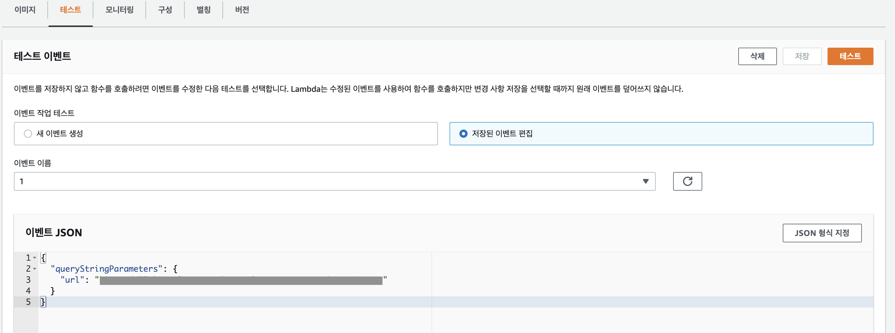Open the 이벤트 이름 dropdown
This screenshot has height=333, width=895.
(x=334, y=181)
